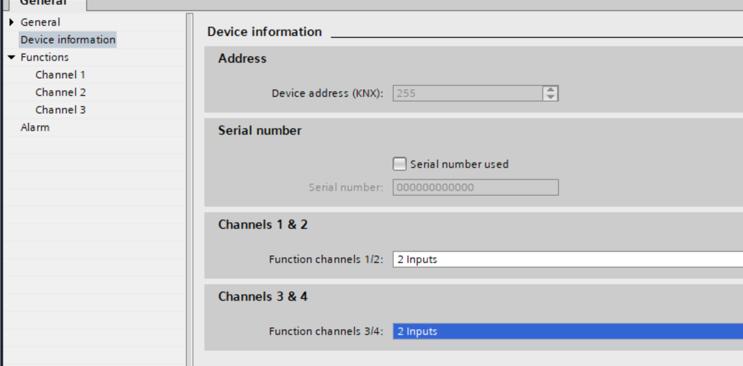The image size is (743, 366).
Task: Open Channel 1 settings
Action: tap(60, 75)
